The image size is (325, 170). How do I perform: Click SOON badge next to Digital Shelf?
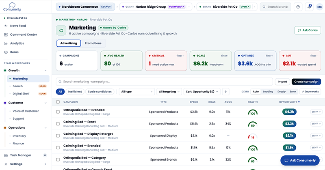(x=43, y=94)
